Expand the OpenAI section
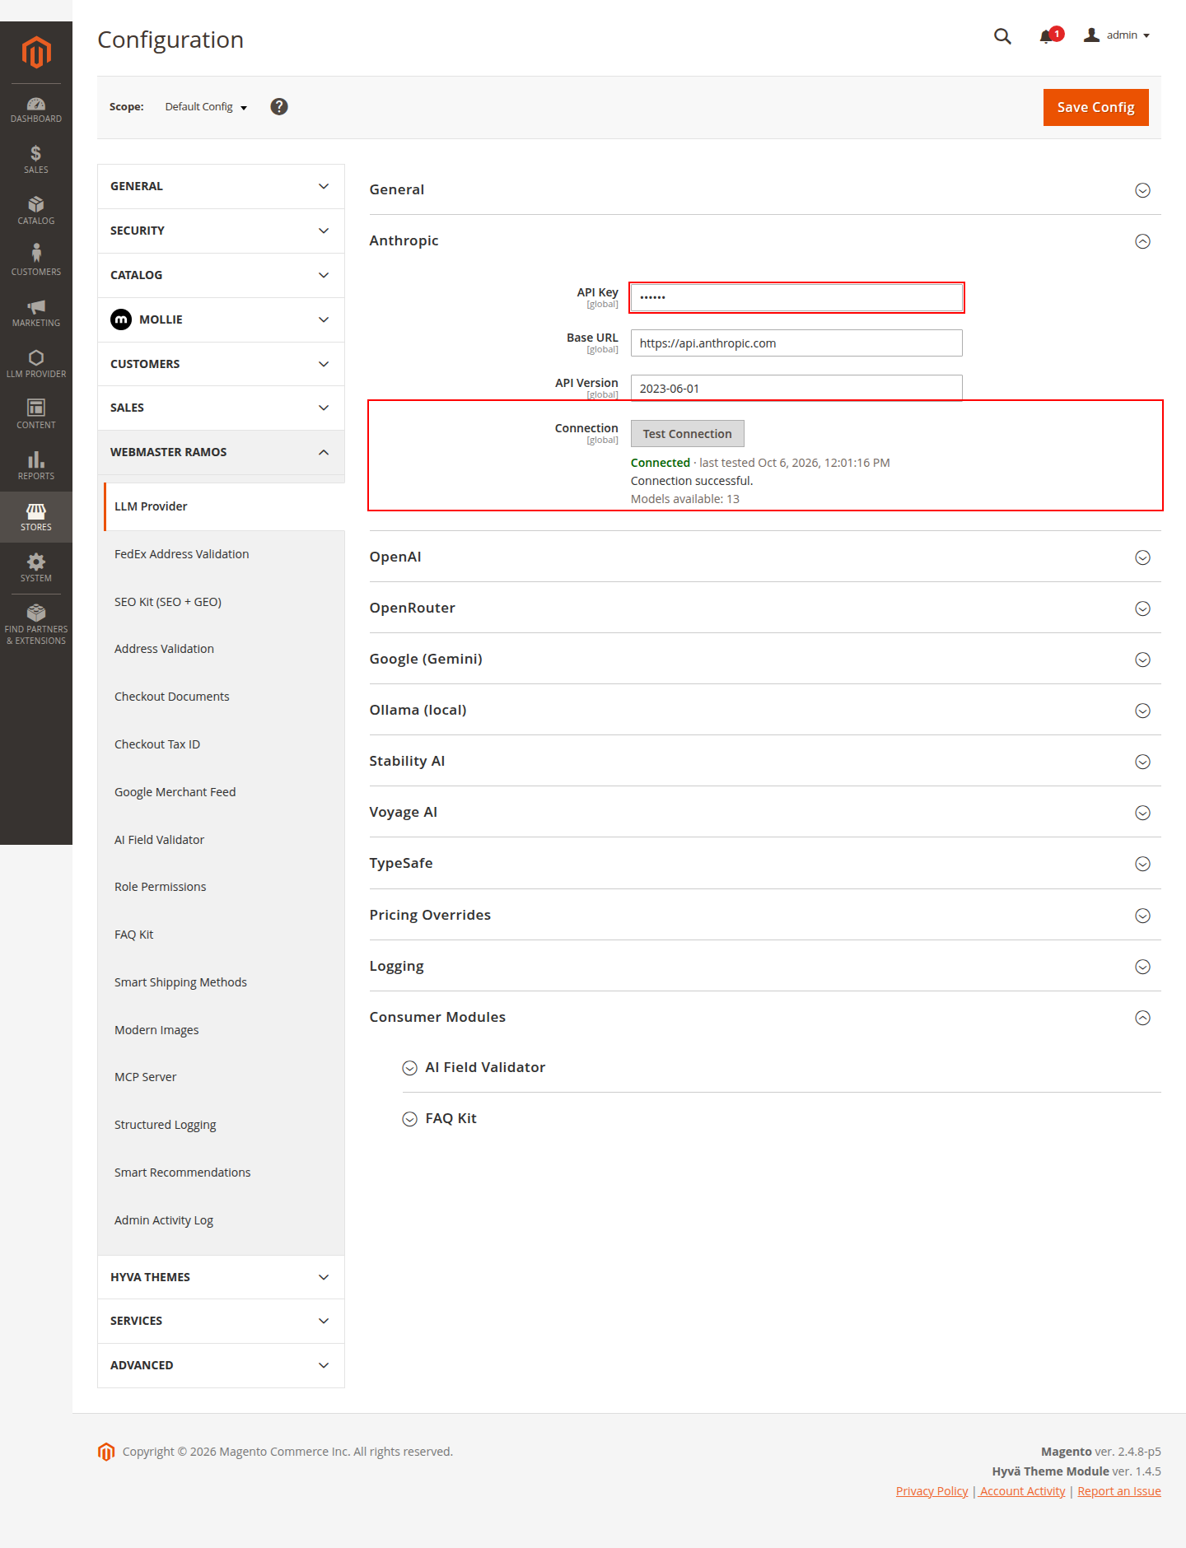1186x1548 pixels. click(764, 557)
